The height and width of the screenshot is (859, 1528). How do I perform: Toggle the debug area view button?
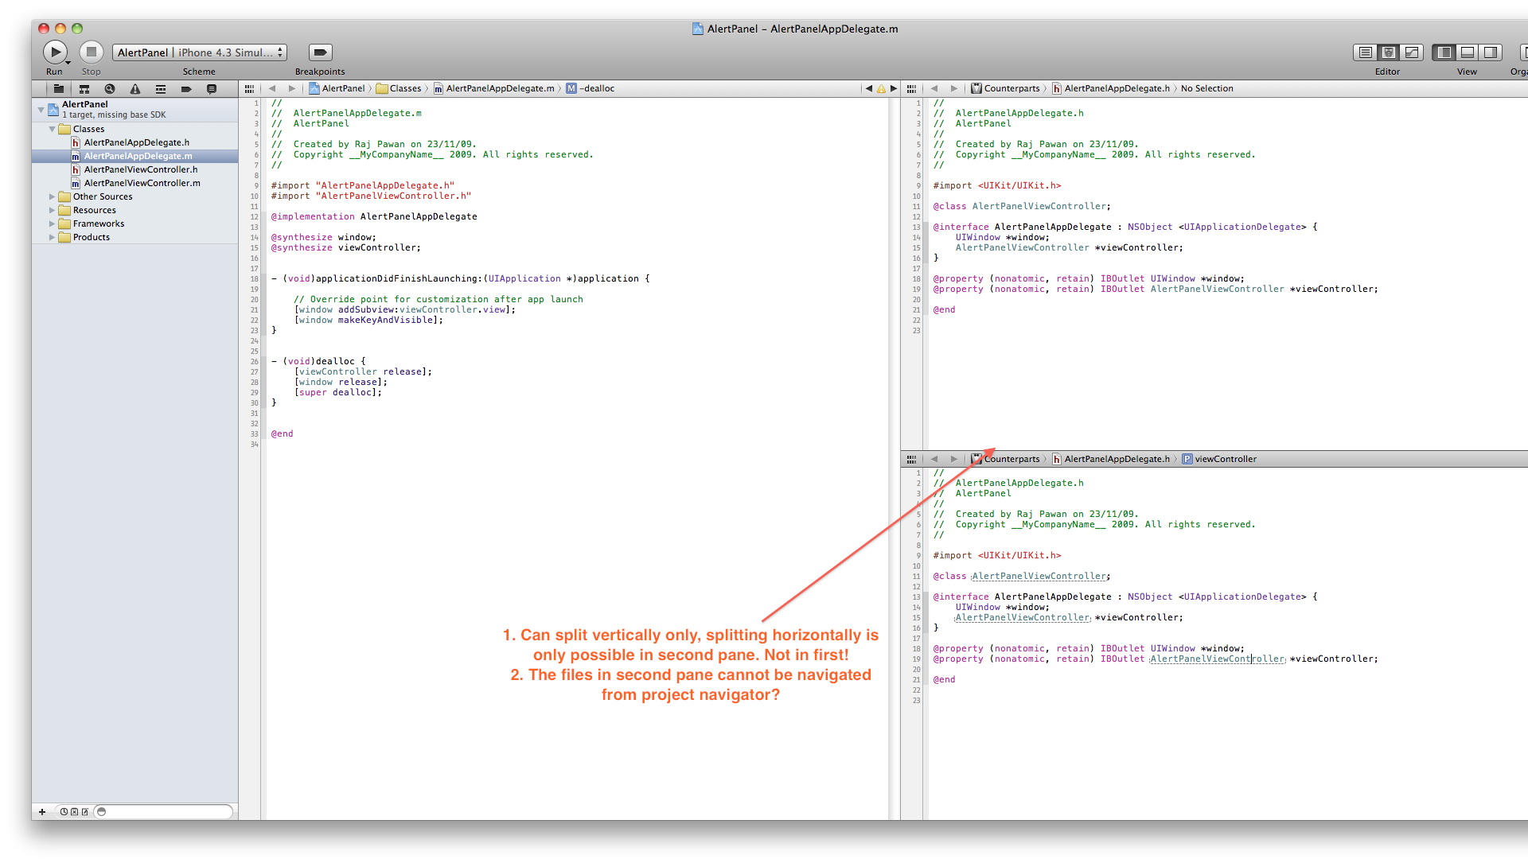tap(1468, 52)
